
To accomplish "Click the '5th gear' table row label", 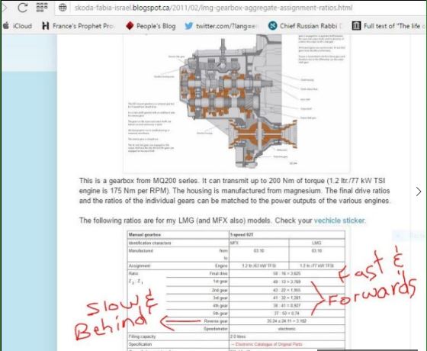I will point(220,313).
